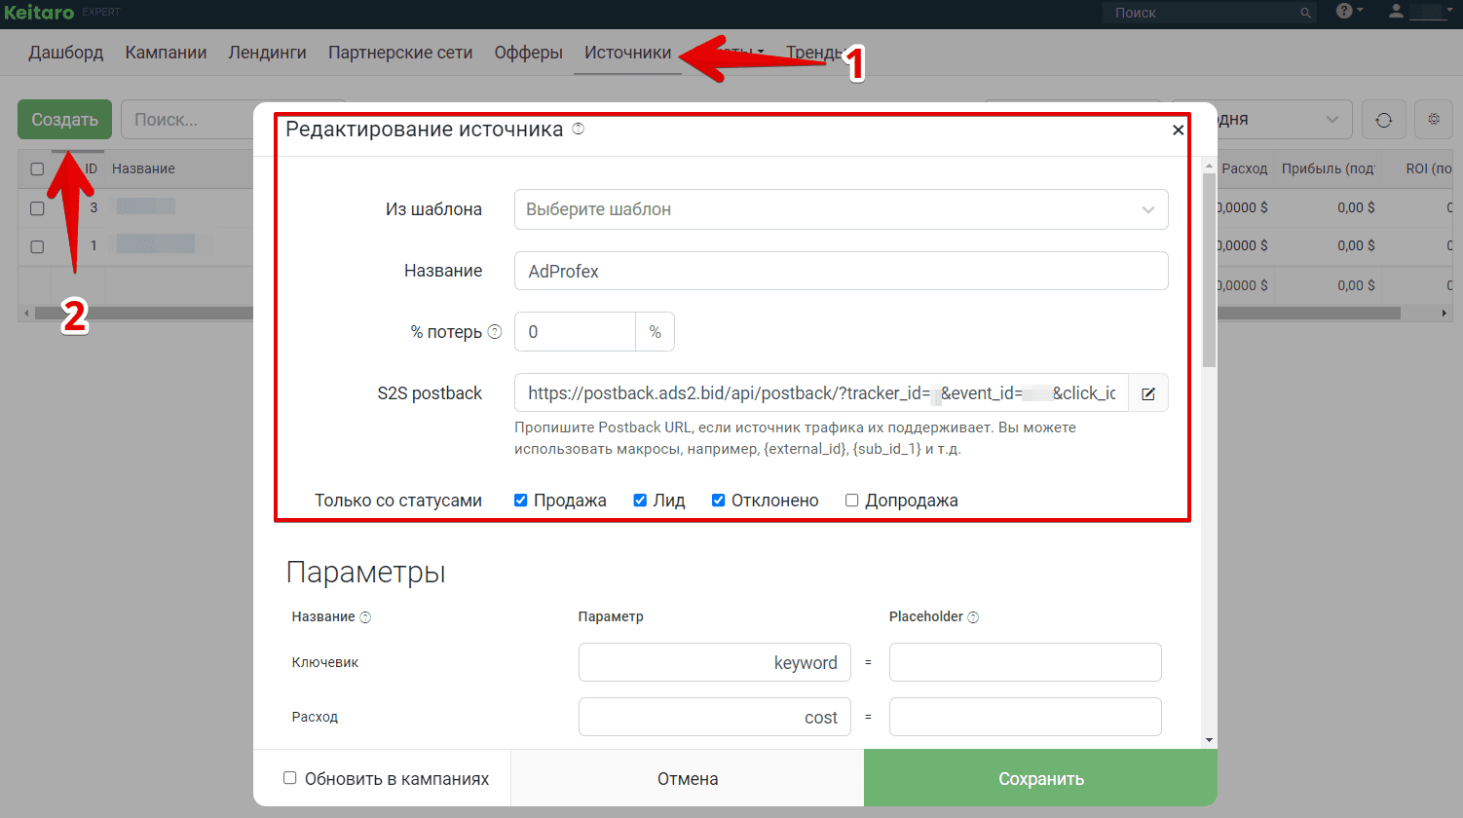
Task: Click the Отмена button
Action: click(x=688, y=778)
